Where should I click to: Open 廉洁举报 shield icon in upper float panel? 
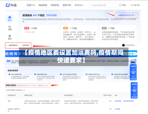pyautogui.click(x=133, y=76)
